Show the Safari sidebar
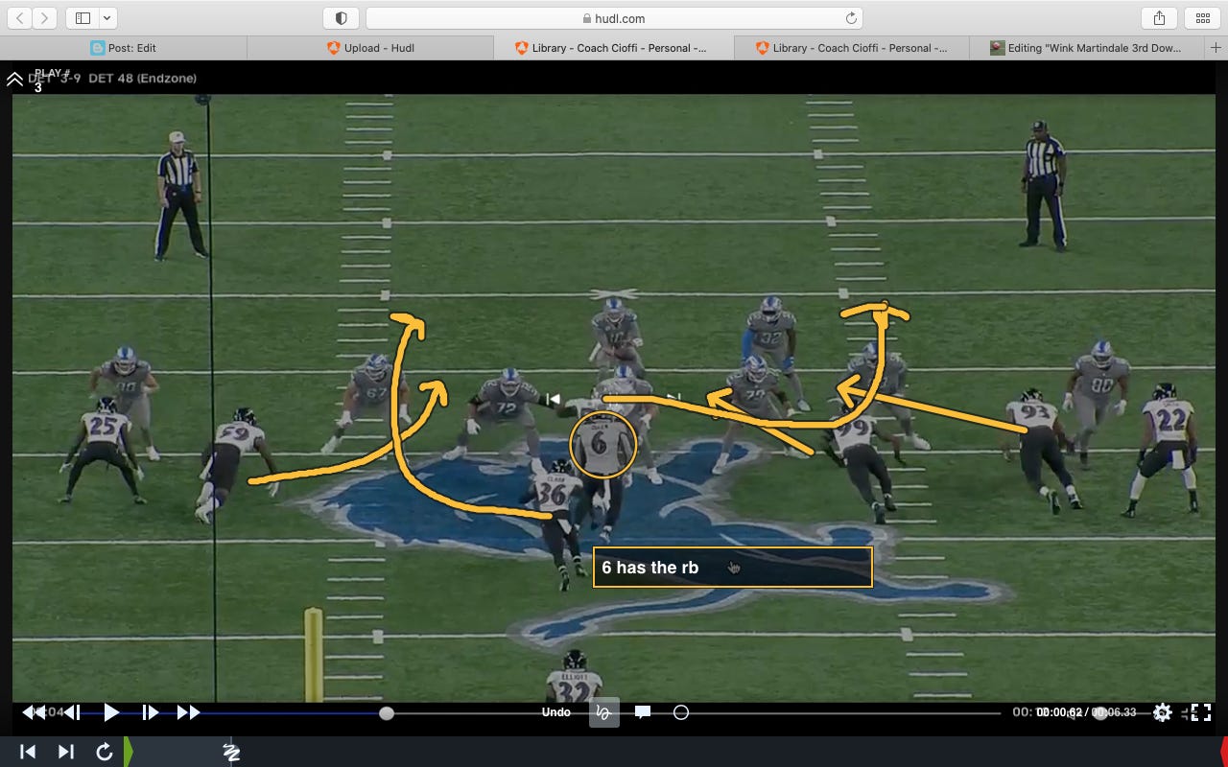Screen dimensions: 1228x767 click(x=83, y=18)
